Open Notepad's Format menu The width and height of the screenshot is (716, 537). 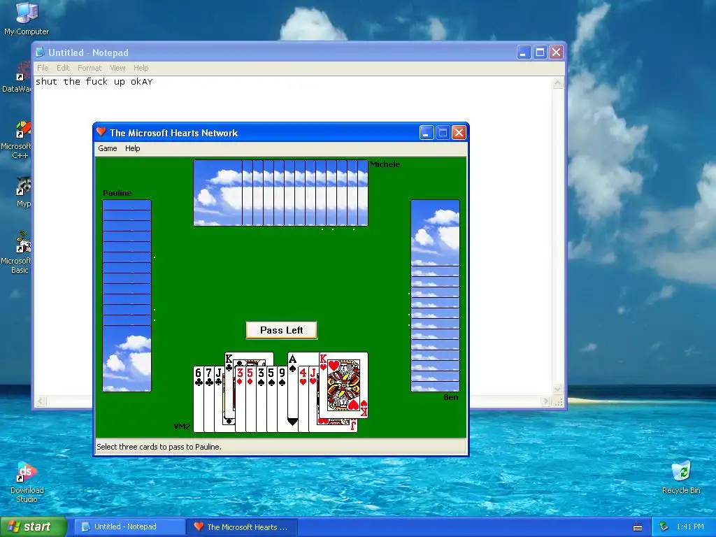tap(89, 68)
